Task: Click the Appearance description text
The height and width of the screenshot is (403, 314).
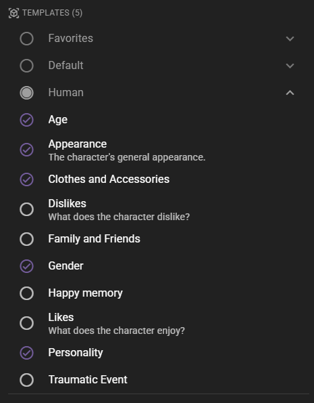Action: click(127, 157)
